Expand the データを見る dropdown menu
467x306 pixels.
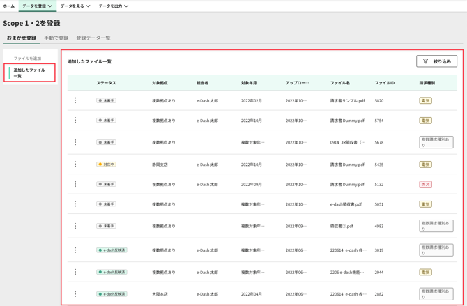(75, 6)
